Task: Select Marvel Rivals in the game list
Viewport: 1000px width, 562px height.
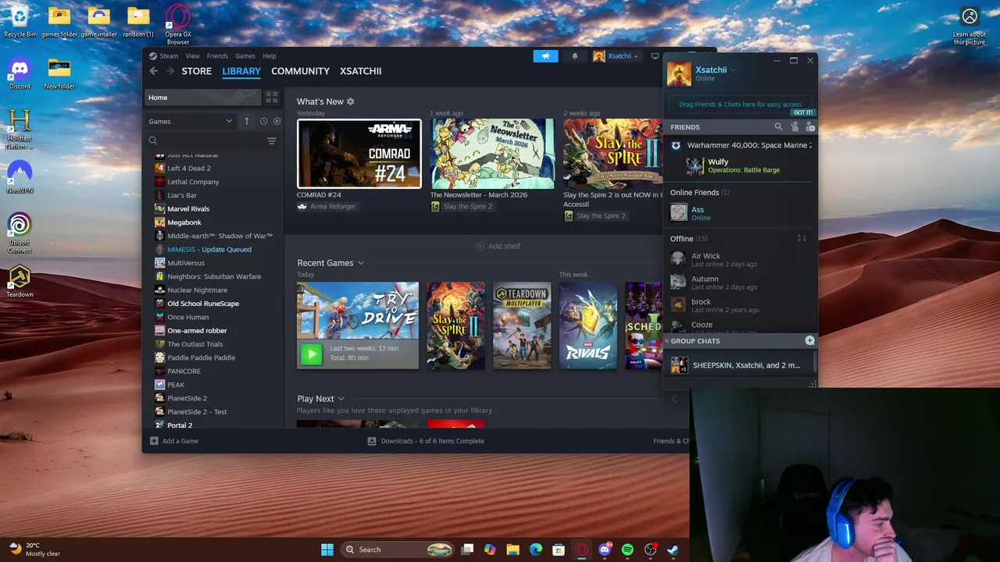Action: pos(188,209)
